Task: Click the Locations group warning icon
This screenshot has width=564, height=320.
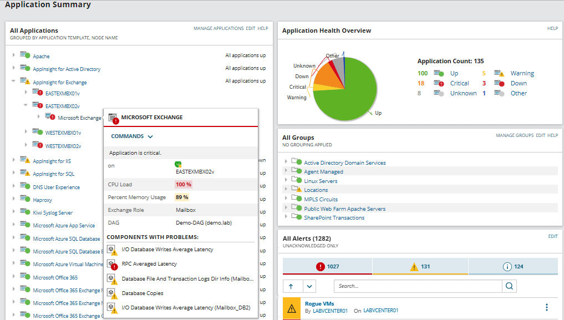Action: click(296, 189)
